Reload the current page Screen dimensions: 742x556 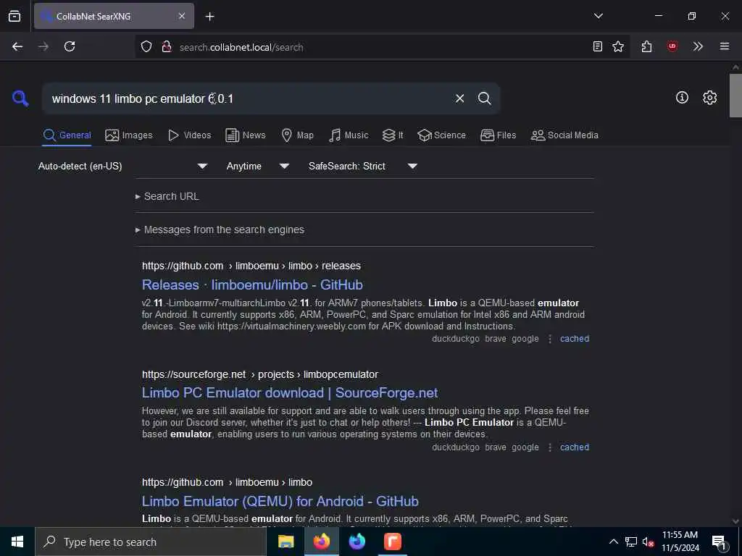pyautogui.click(x=70, y=46)
